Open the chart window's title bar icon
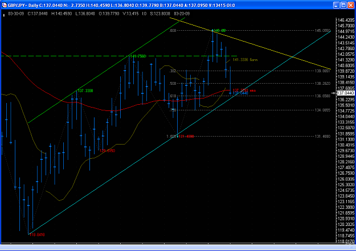 (4, 5)
